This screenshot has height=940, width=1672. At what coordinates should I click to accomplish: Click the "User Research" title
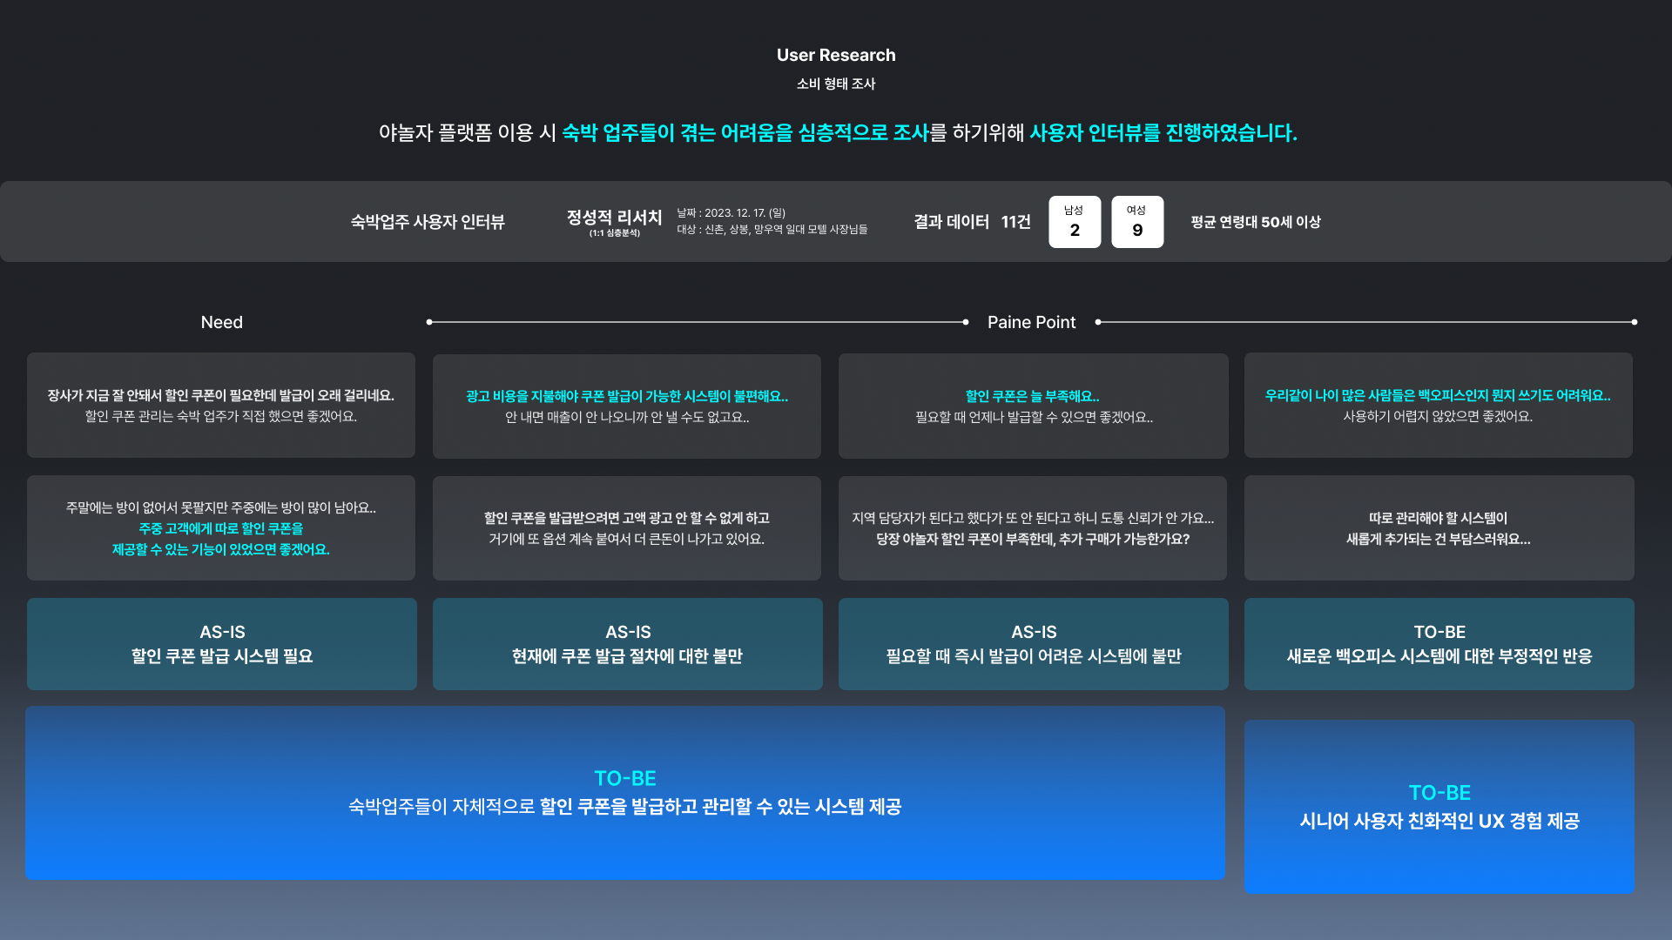point(836,54)
